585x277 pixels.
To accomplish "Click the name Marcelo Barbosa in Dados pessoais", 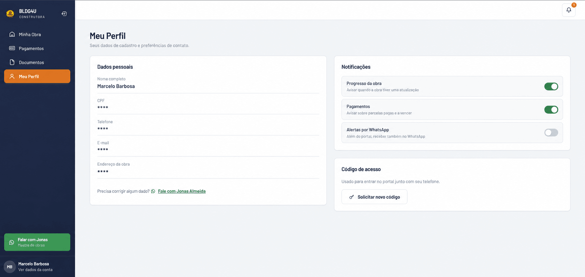I will pos(116,86).
